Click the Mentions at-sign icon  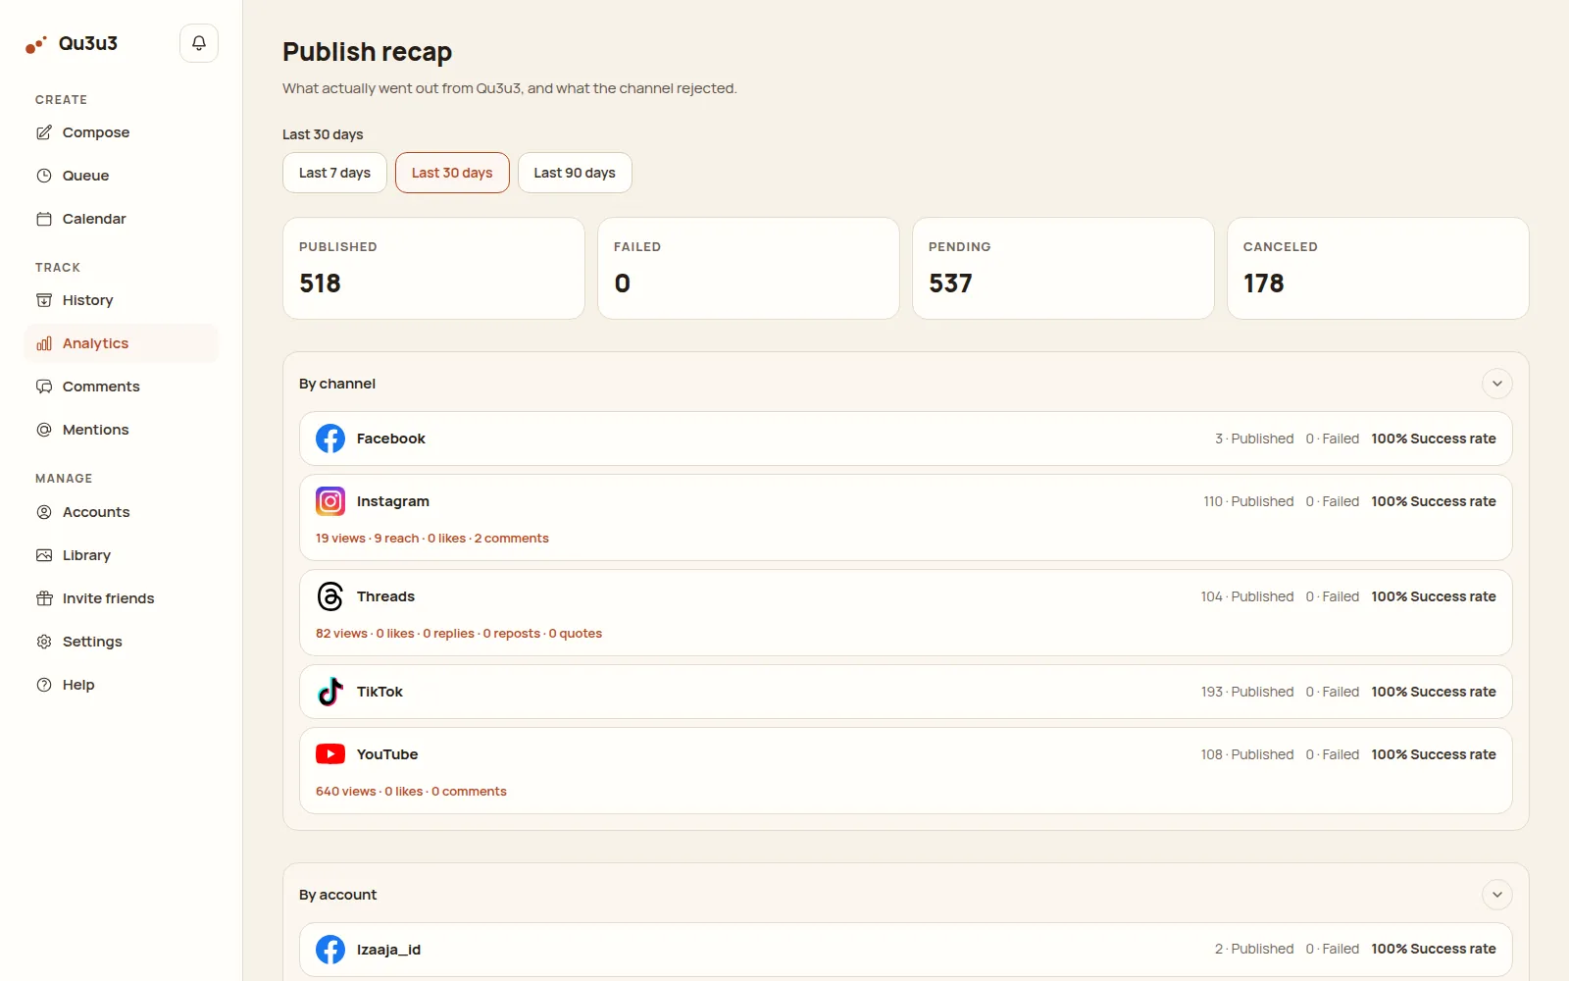pos(44,430)
